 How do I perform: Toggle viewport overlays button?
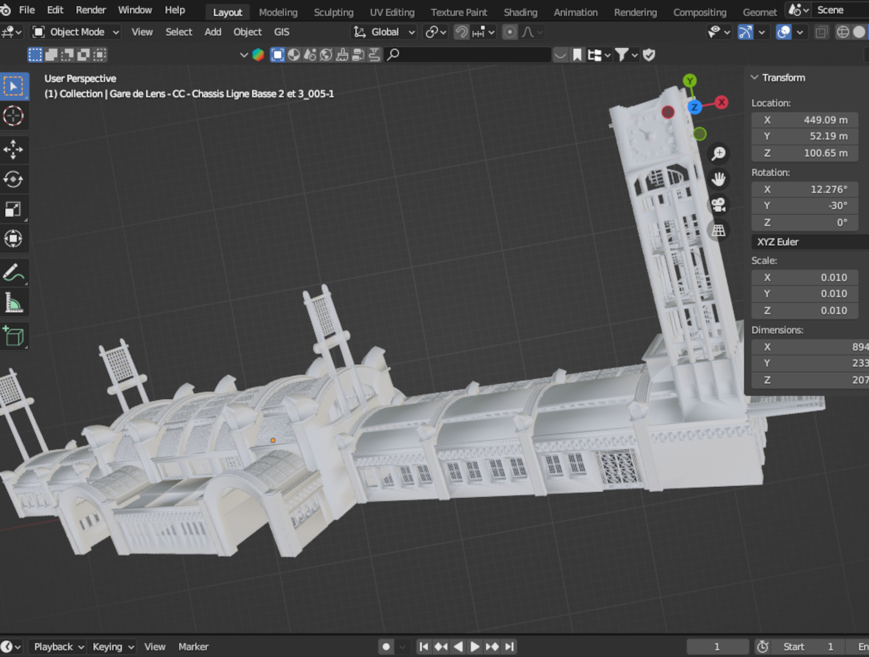tap(783, 32)
